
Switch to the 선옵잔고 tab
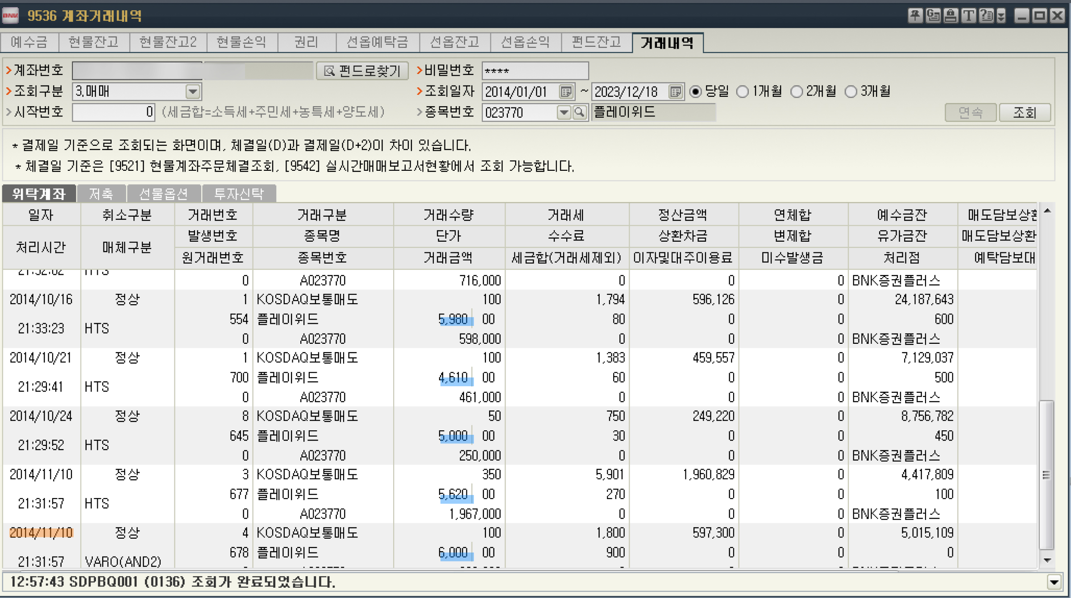pos(455,42)
